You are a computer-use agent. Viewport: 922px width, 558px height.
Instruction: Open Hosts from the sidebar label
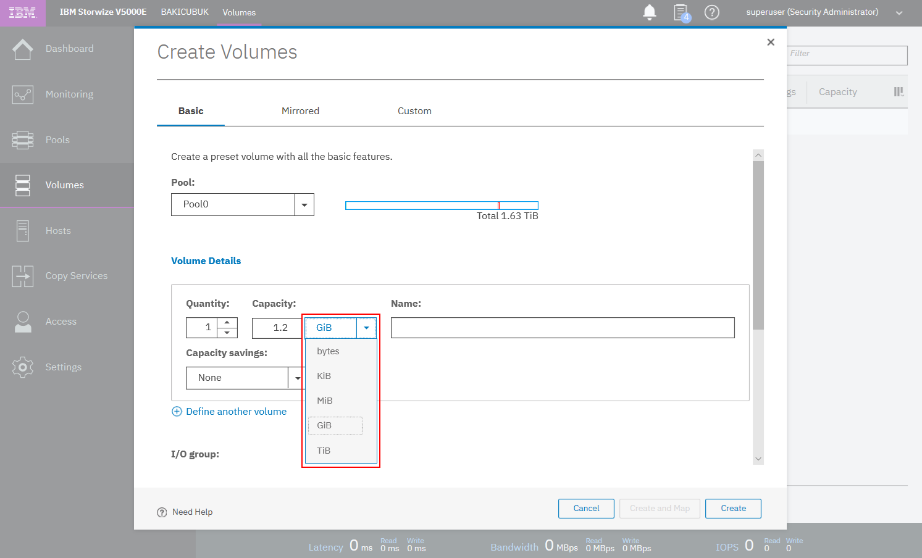[58, 231]
